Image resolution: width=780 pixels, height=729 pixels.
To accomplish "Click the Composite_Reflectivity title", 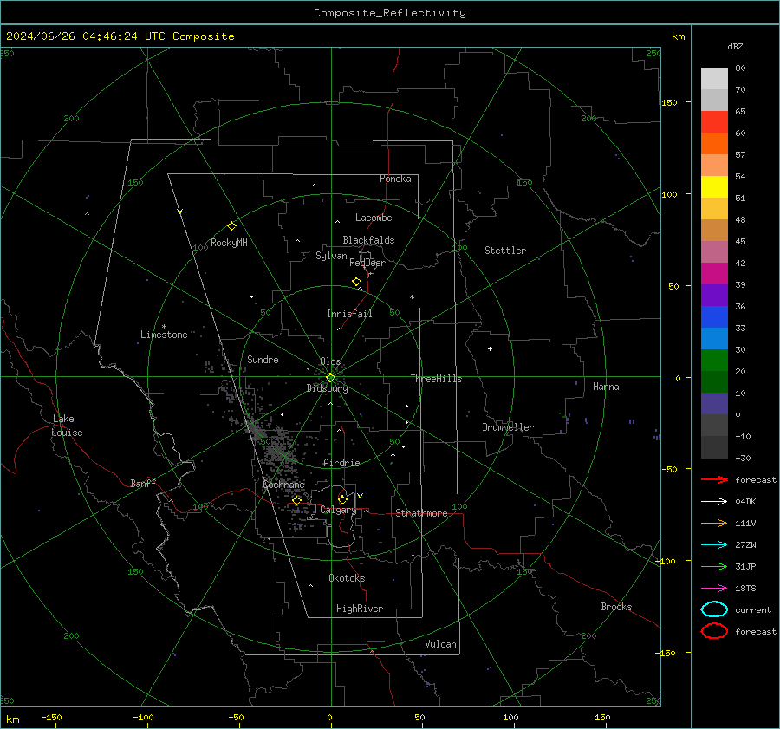I will coord(389,13).
